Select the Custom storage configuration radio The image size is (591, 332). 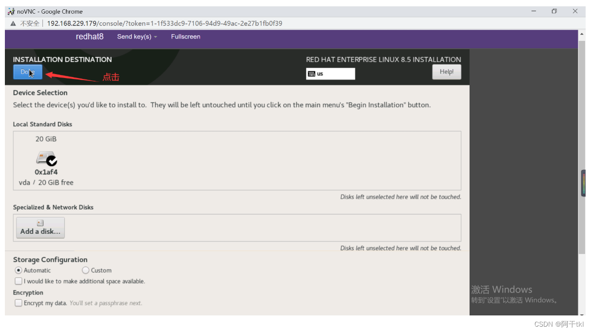[85, 270]
